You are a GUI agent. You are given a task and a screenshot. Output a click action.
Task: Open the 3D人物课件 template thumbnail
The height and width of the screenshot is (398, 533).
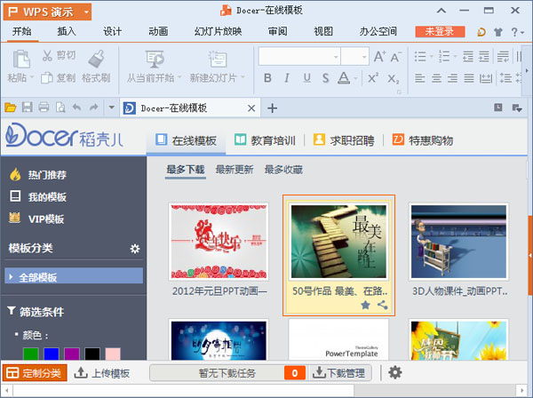point(458,242)
